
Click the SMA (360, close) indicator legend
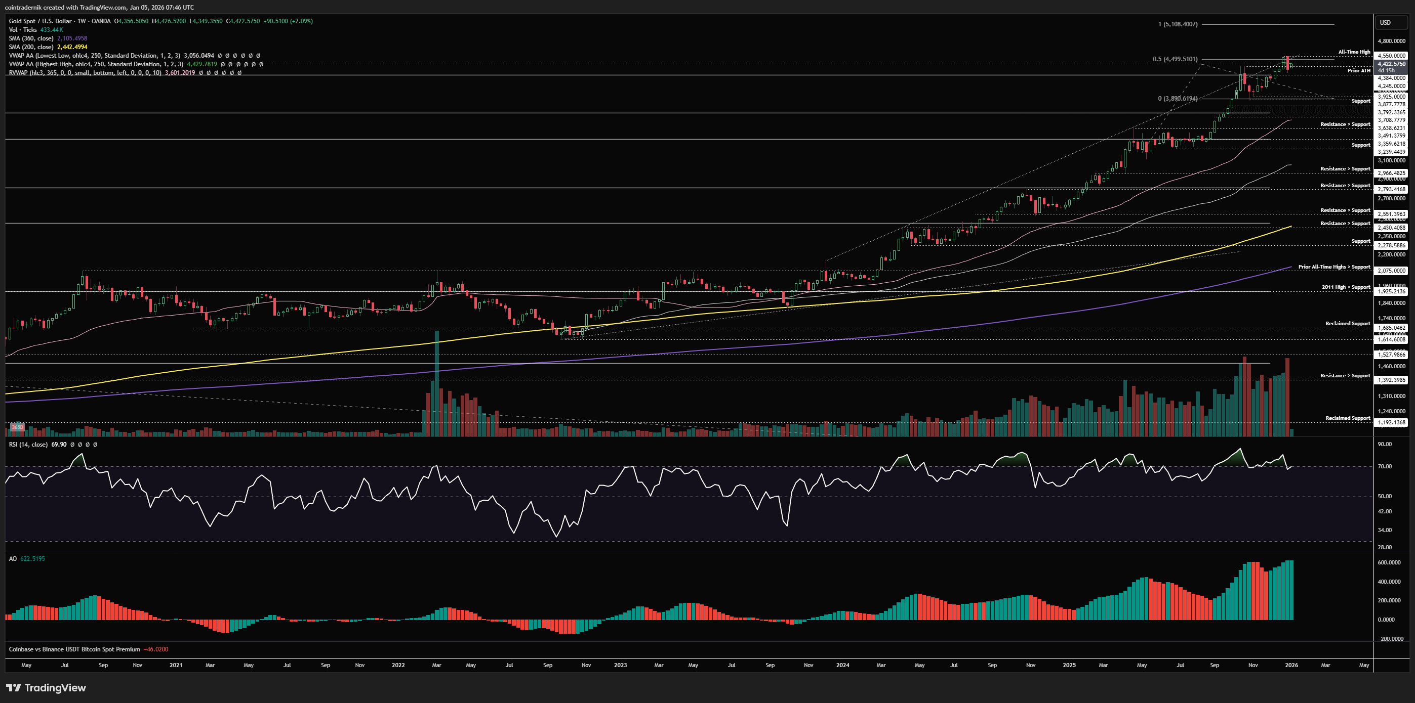31,38
